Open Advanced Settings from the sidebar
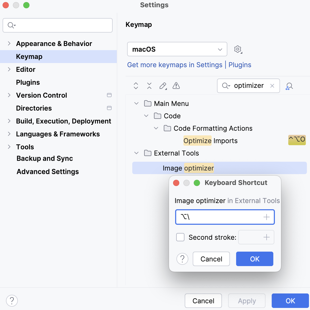 pos(48,172)
